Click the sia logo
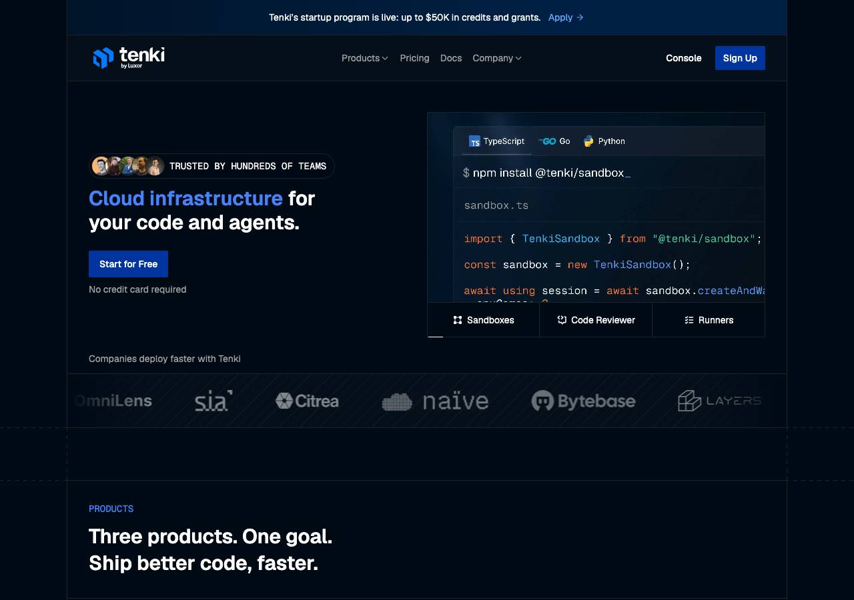Viewport: 854px width, 600px height. [213, 401]
